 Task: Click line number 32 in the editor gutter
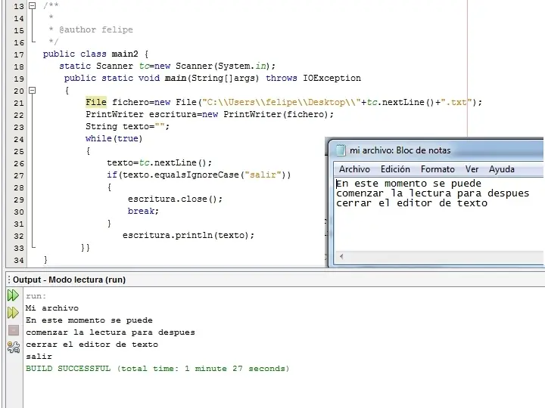tap(19, 236)
